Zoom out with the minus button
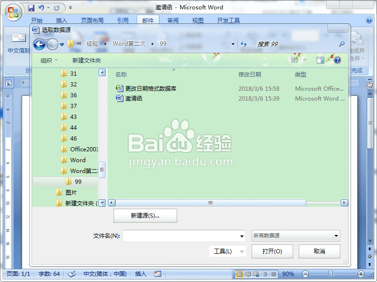This screenshot has width=377, height=282. pos(305,274)
